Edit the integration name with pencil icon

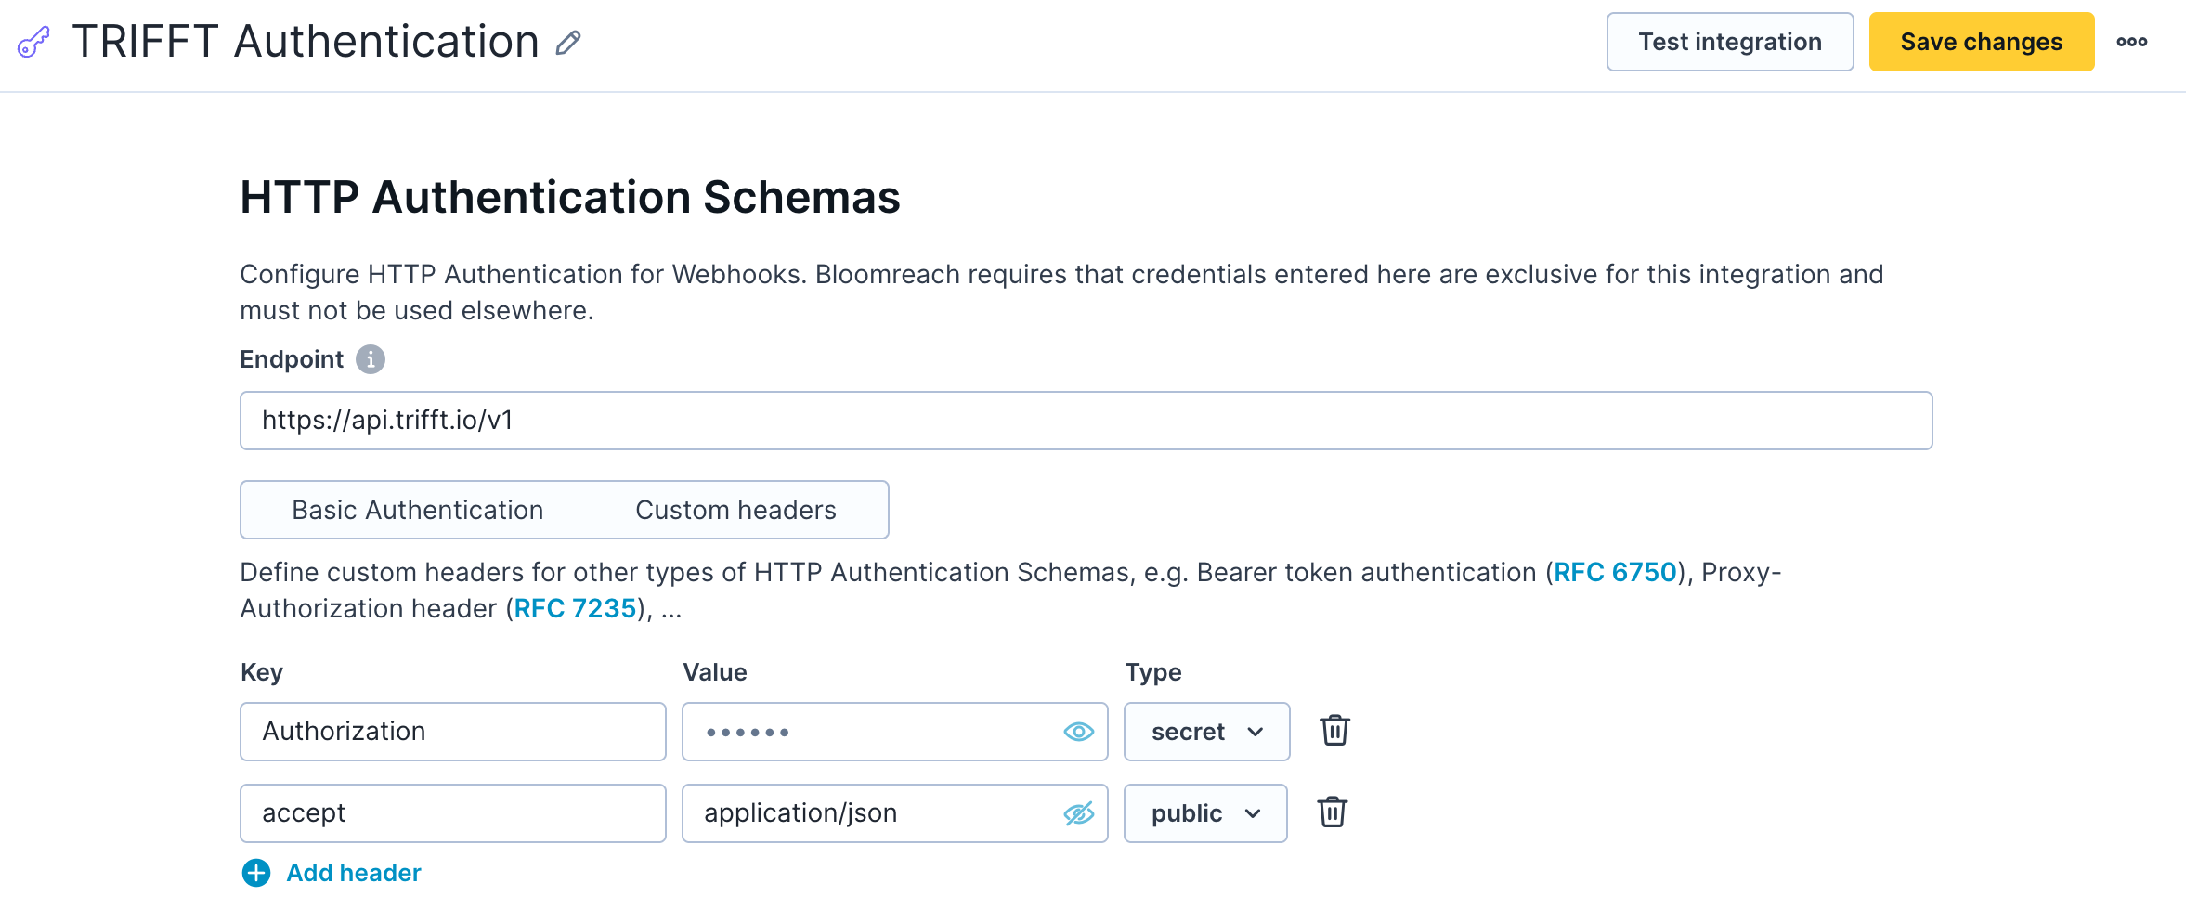coord(568,43)
